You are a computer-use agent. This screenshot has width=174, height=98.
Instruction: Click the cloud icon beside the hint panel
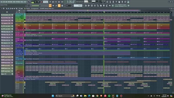(x=128, y=6)
